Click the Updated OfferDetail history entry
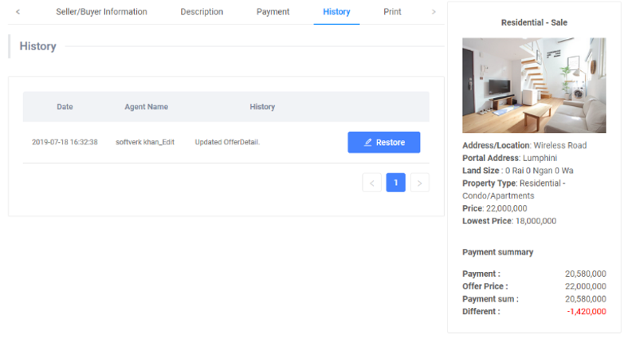The image size is (628, 339). point(227,142)
